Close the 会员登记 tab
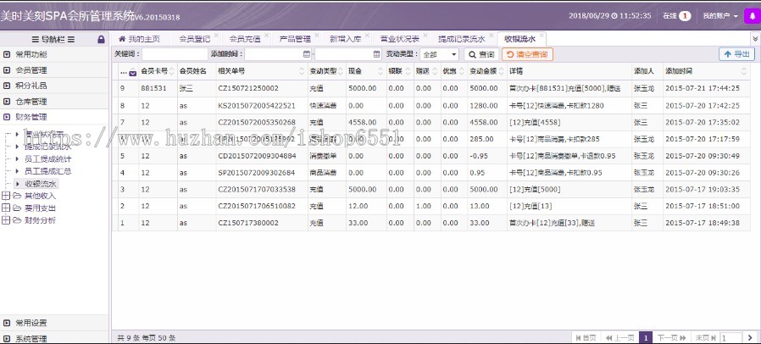This screenshot has height=344, width=761. [x=216, y=36]
